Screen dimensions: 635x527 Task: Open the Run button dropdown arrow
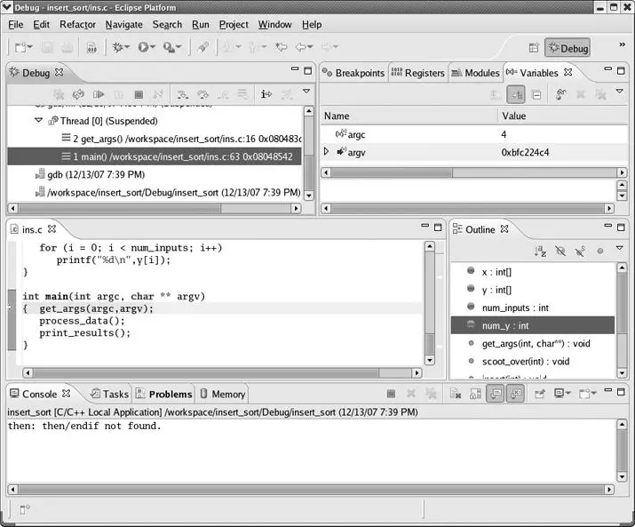[153, 48]
